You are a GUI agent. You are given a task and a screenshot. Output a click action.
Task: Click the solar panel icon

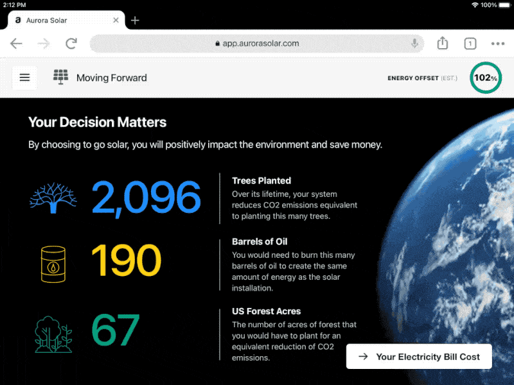pos(60,77)
